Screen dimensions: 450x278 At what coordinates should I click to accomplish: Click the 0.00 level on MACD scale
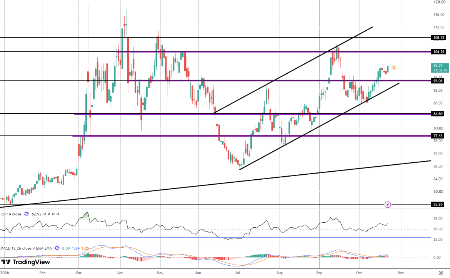coord(437,257)
